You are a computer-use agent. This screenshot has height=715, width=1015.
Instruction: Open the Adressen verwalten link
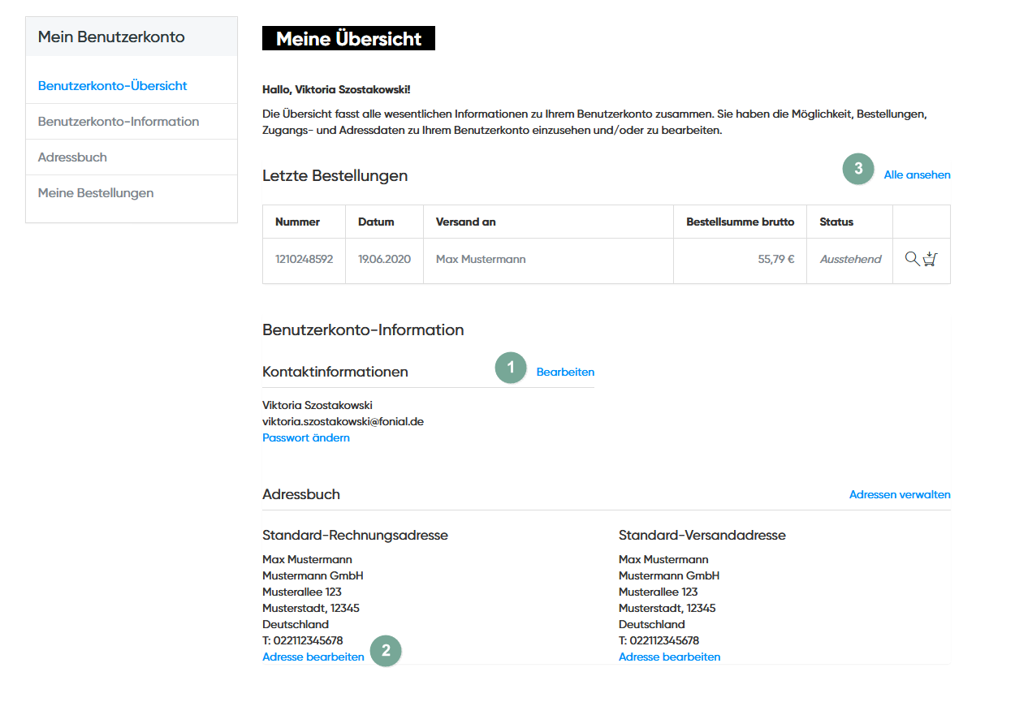(x=900, y=494)
